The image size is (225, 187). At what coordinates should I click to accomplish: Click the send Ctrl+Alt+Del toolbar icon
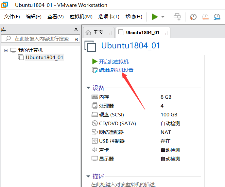click(177, 17)
